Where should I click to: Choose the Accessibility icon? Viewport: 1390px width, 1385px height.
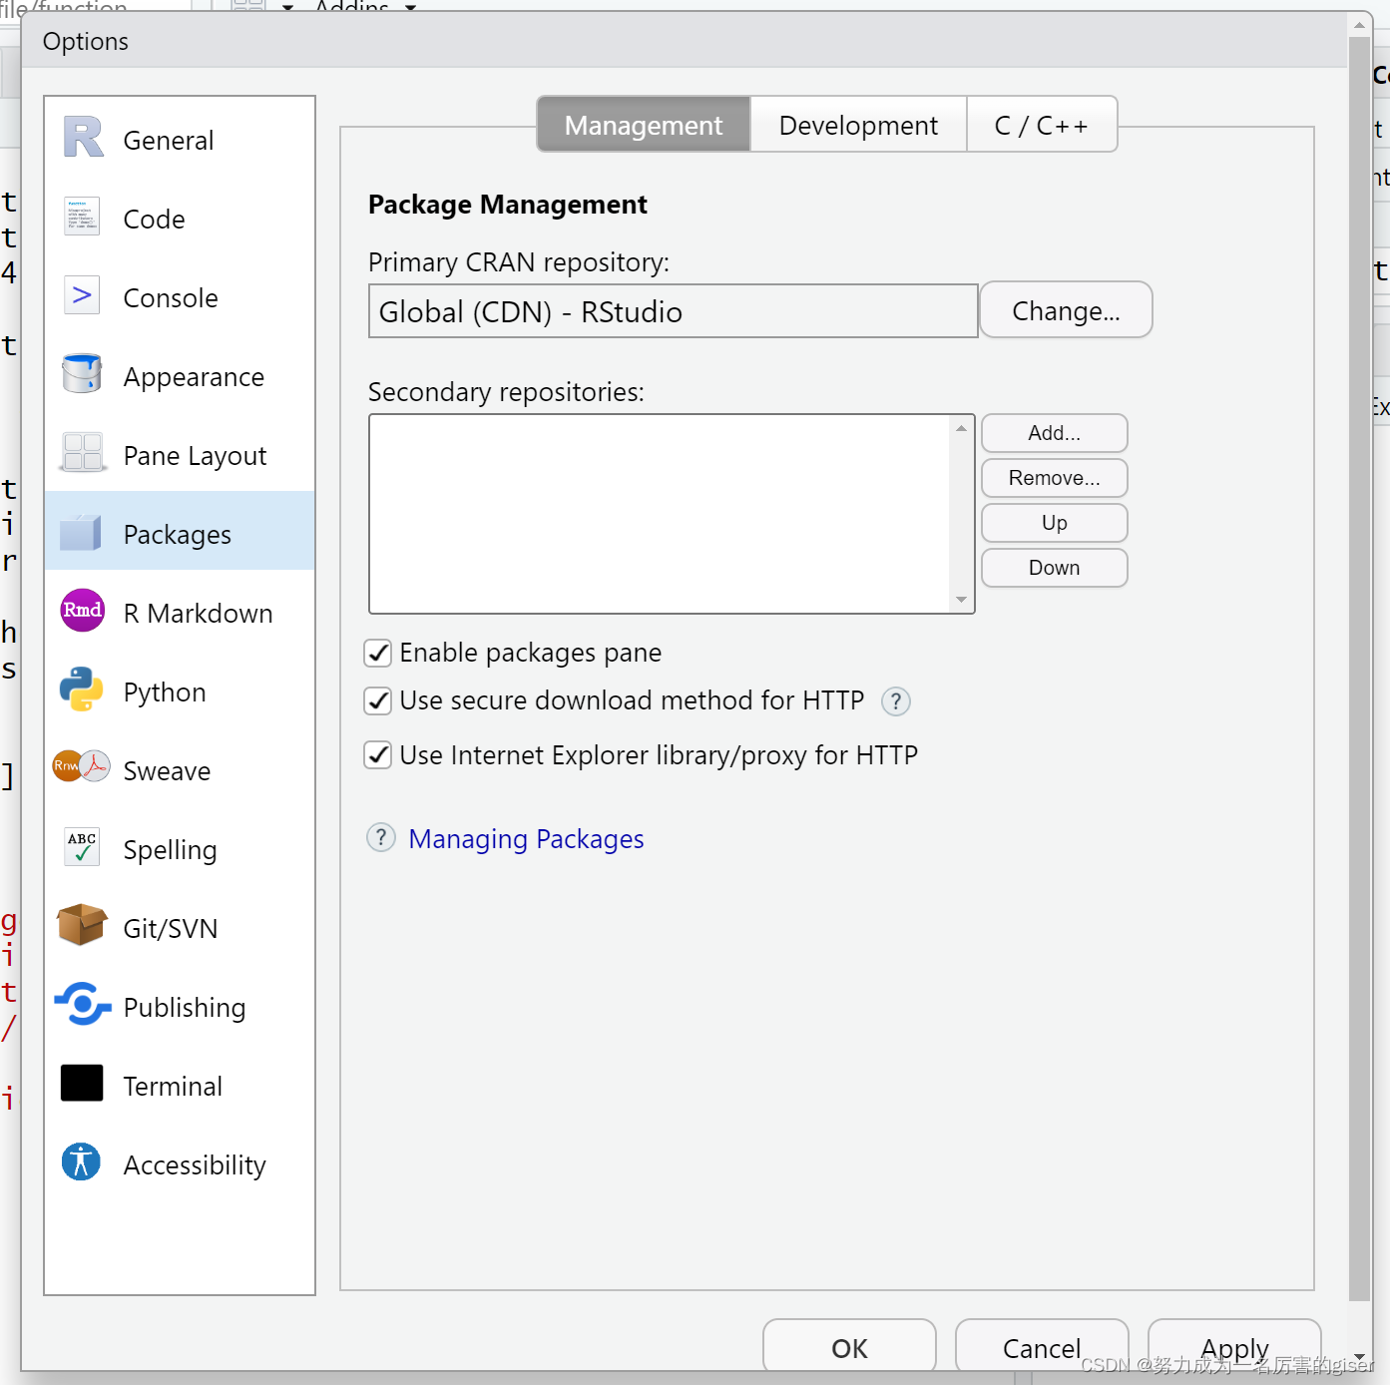coord(81,1161)
